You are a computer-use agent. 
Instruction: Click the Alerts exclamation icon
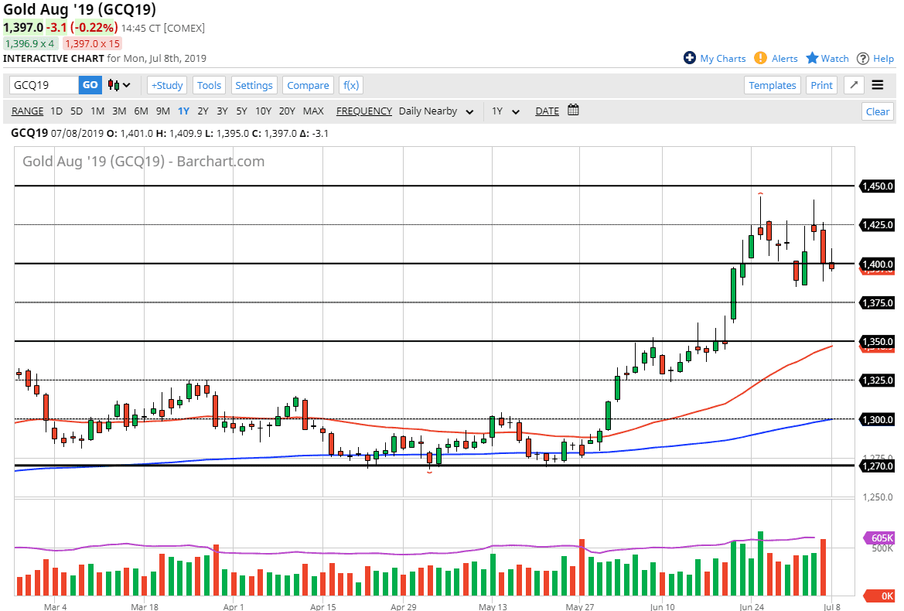[x=760, y=58]
